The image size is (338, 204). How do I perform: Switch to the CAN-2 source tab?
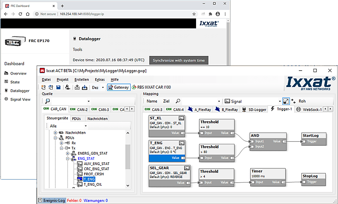click(79, 109)
